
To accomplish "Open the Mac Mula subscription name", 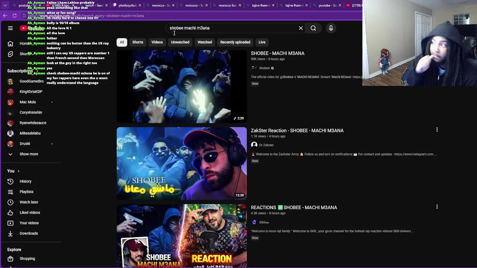I will [x=28, y=102].
